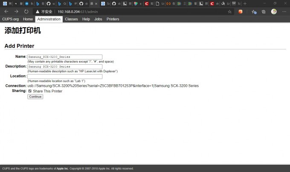The width and height of the screenshot is (290, 172).
Task: View the Jobs page
Action: pos(98,19)
